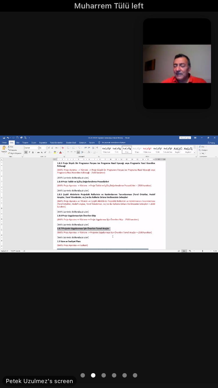Image resolution: width=218 pixels, height=388 pixels.
Task: Click the grow font size icon
Action: [x=49, y=148]
